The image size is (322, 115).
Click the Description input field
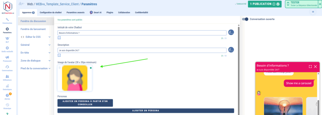pyautogui.click(x=142, y=50)
